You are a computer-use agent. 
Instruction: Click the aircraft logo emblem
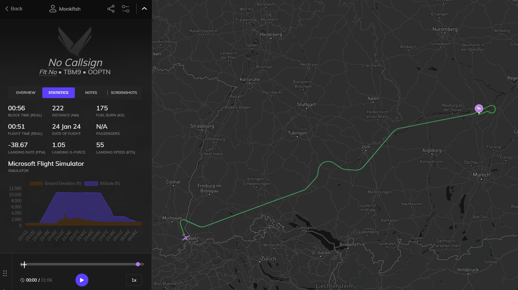point(75,42)
